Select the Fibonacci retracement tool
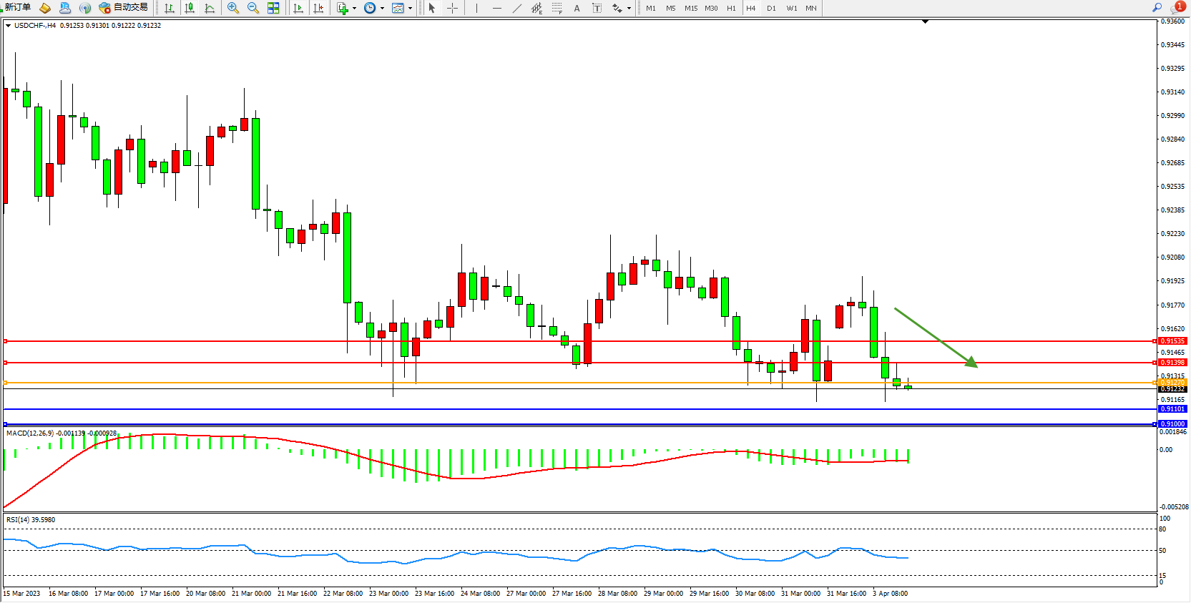 557,8
